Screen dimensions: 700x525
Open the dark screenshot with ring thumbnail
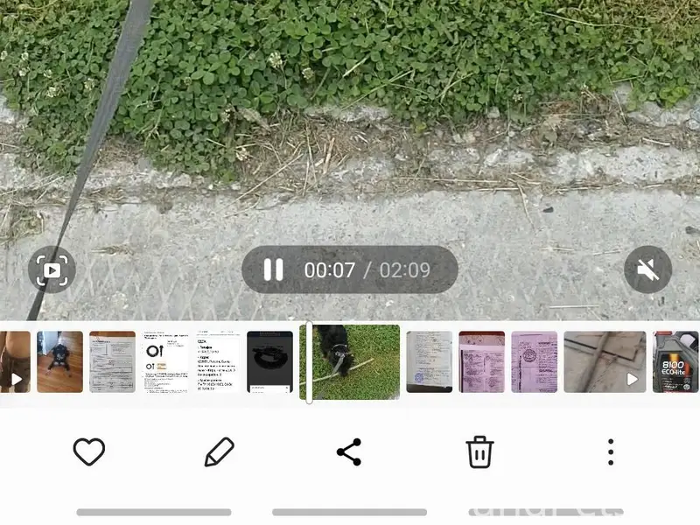pyautogui.click(x=269, y=361)
